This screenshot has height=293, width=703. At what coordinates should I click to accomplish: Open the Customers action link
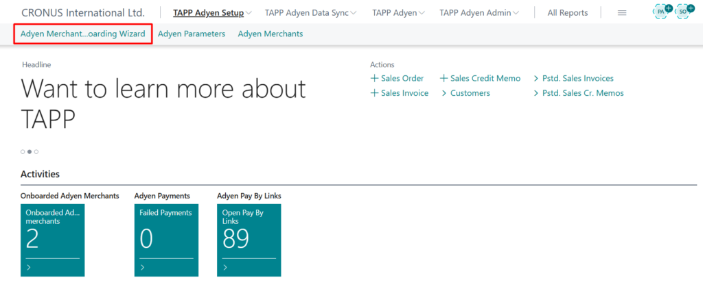pyautogui.click(x=470, y=93)
